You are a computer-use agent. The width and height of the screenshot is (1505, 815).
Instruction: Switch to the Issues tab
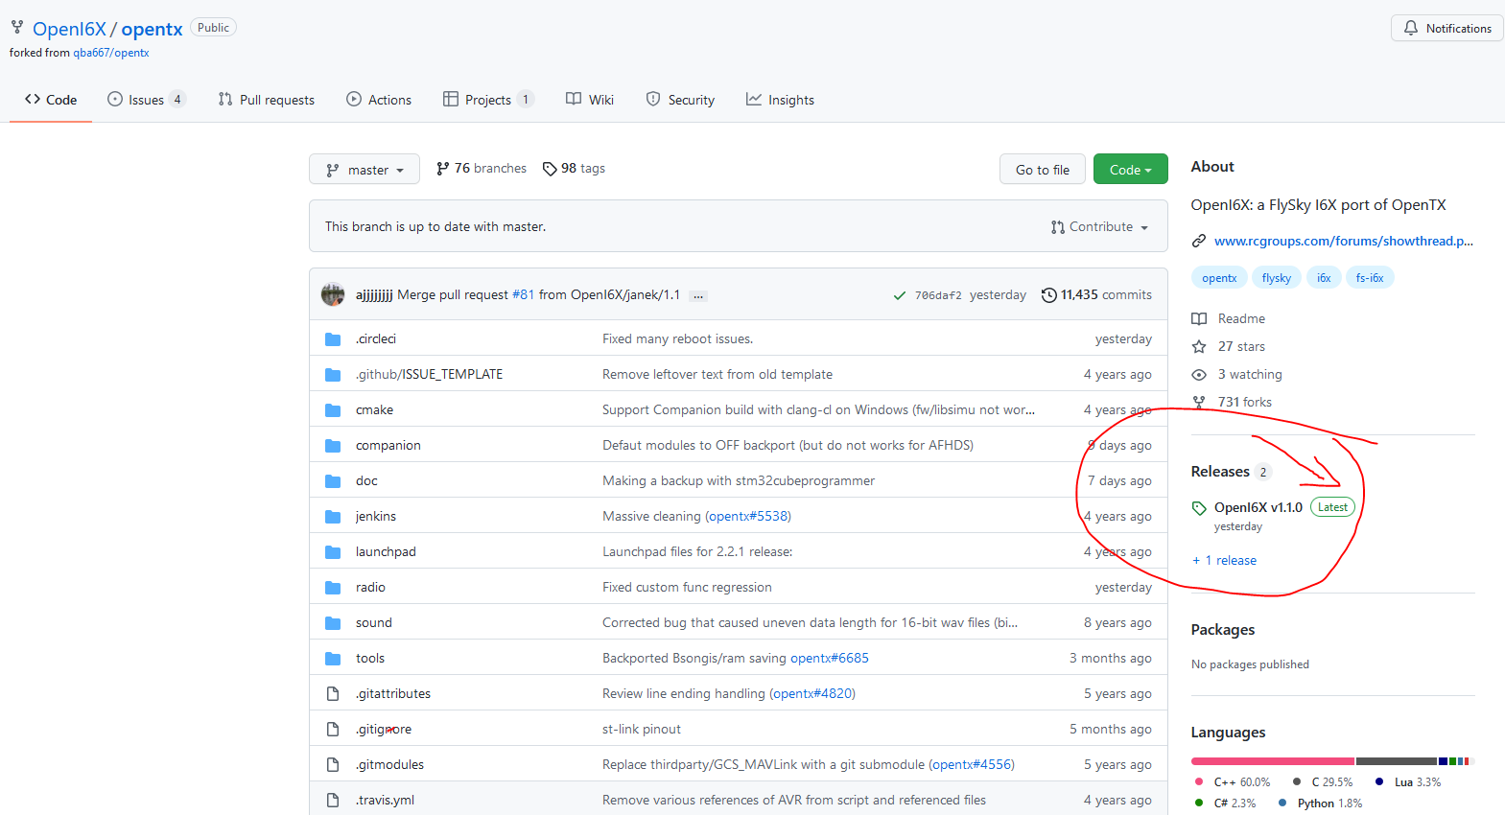point(146,100)
